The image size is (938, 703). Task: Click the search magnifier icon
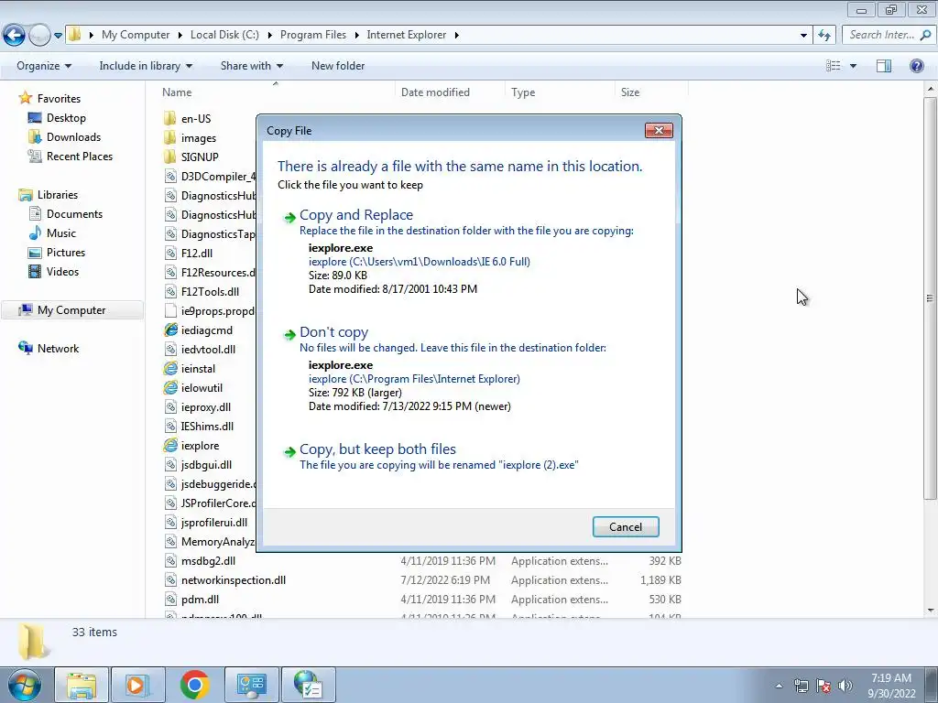[925, 35]
